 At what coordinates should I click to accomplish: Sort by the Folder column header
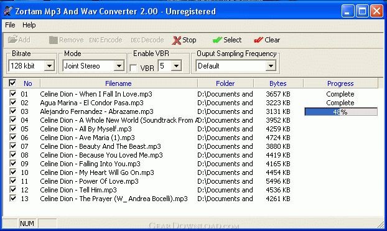[x=225, y=83]
